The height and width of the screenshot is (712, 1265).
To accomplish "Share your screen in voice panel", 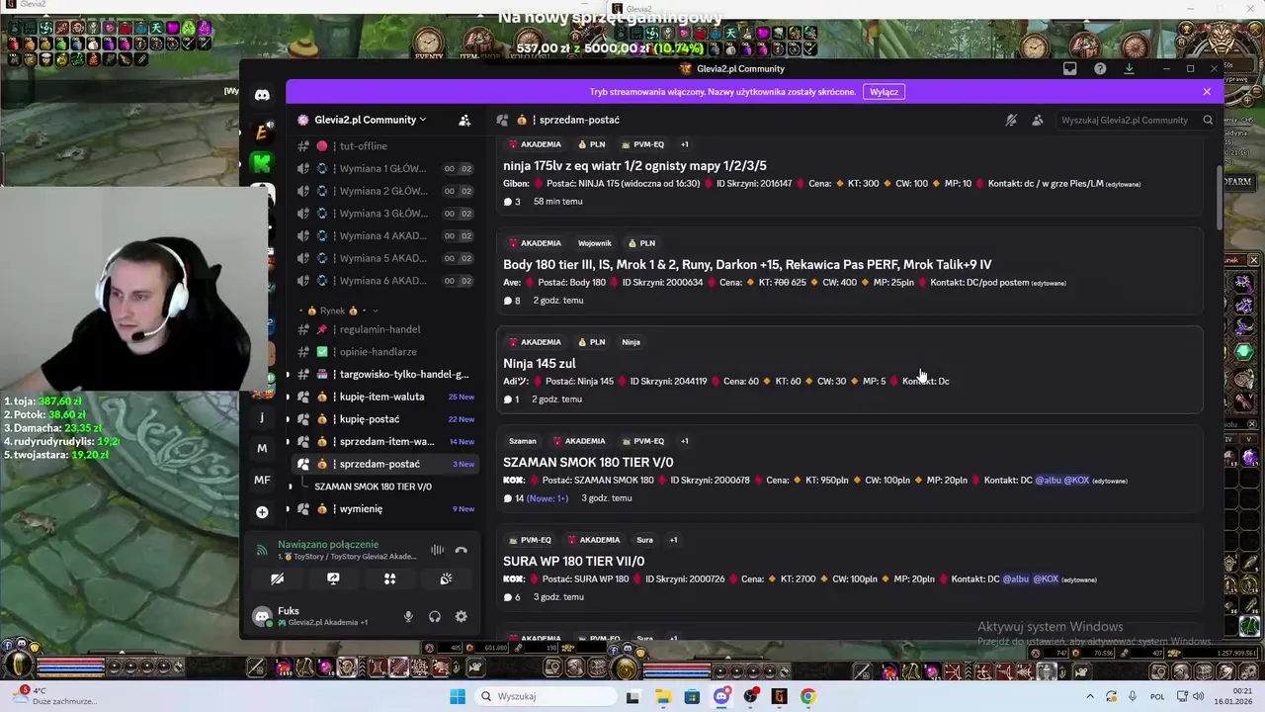I will tap(333, 579).
